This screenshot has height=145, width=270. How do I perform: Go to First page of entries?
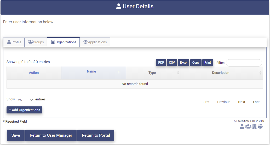[206, 102]
